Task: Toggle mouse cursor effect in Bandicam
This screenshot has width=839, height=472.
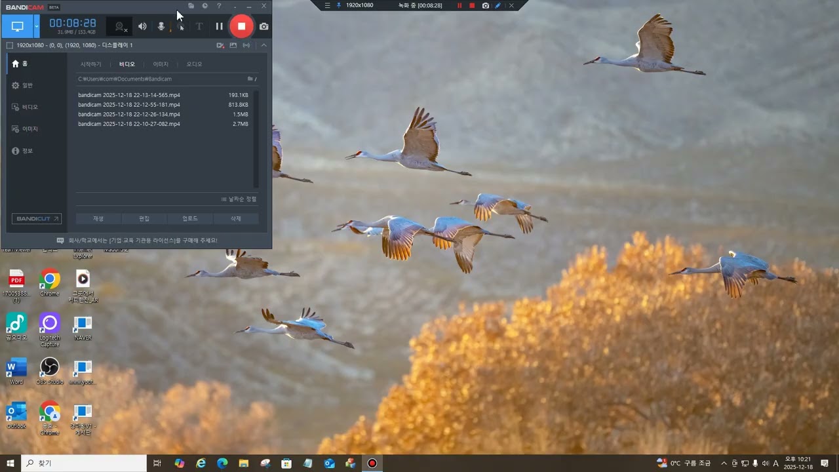Action: pyautogui.click(x=181, y=26)
